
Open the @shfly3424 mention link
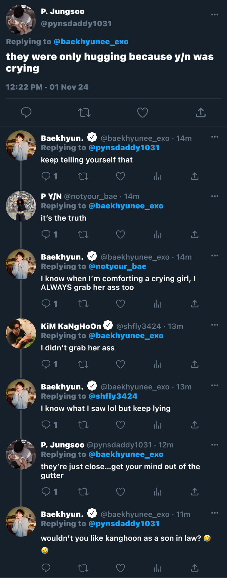pos(113,396)
